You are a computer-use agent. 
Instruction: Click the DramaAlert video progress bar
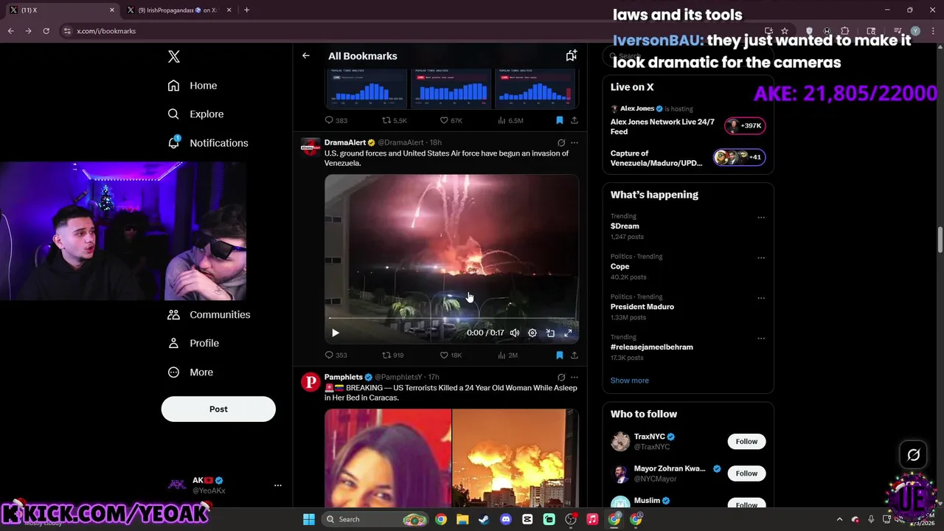point(451,319)
